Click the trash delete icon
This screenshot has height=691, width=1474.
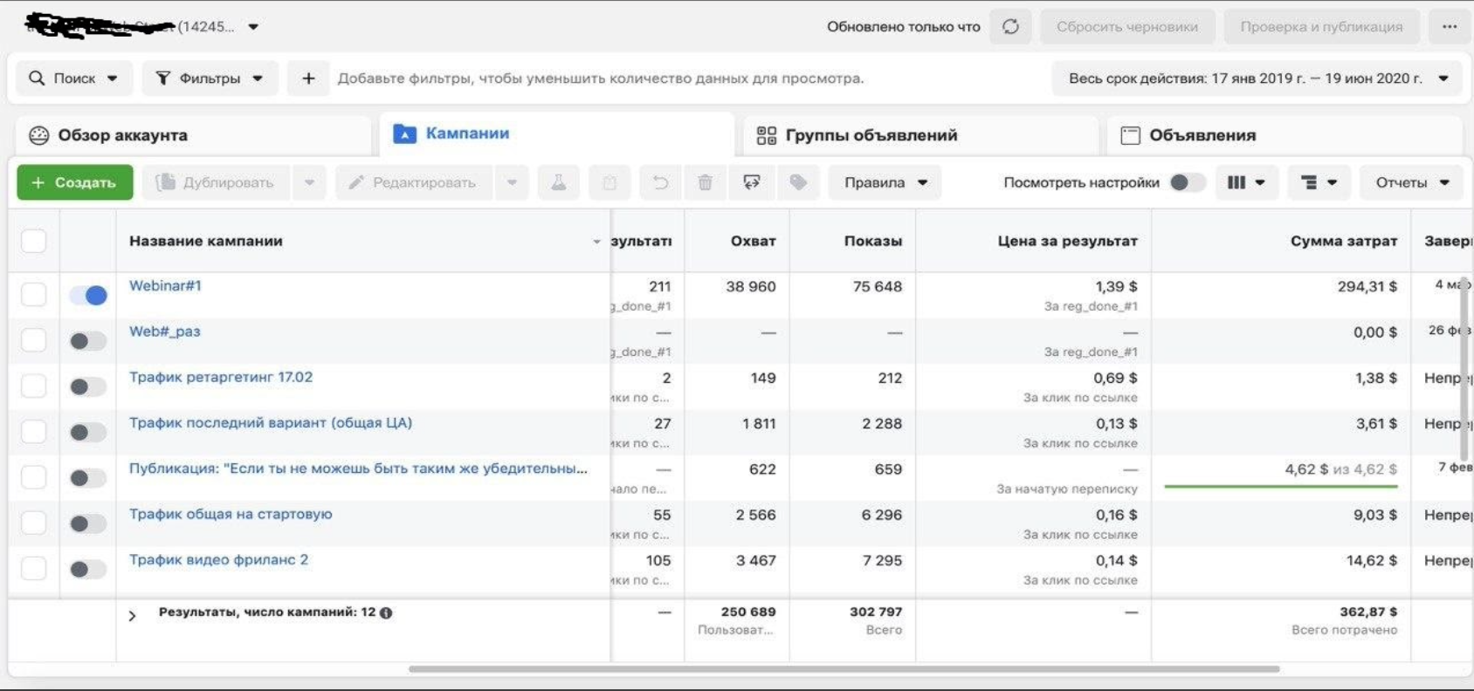[x=705, y=182]
